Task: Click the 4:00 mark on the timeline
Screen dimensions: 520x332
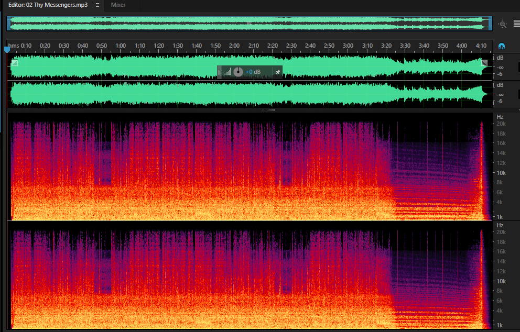Action: pos(462,46)
